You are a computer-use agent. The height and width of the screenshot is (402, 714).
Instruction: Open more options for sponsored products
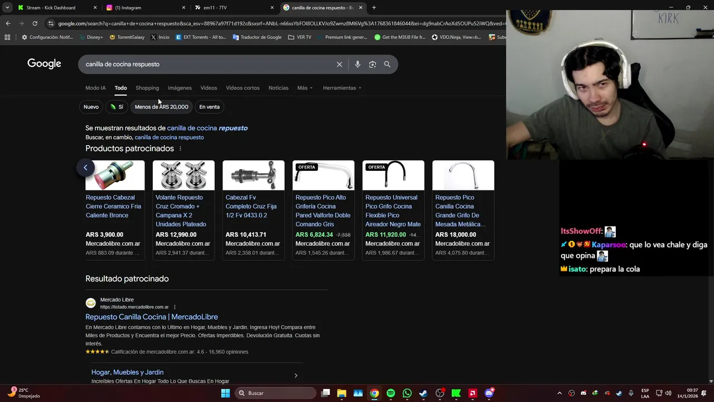pos(180,149)
